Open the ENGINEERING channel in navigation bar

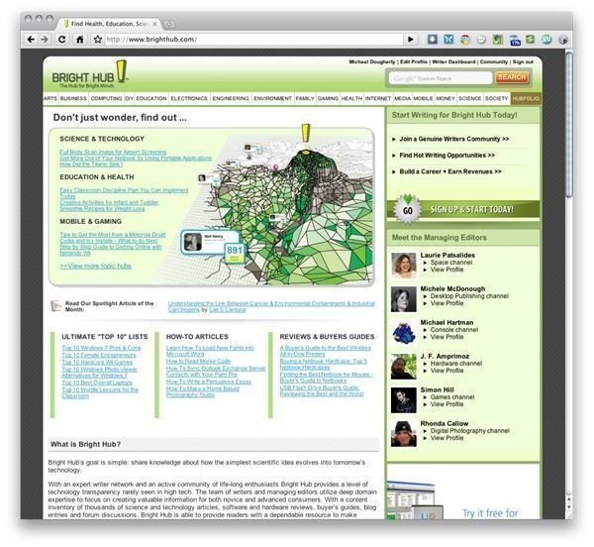click(x=231, y=98)
